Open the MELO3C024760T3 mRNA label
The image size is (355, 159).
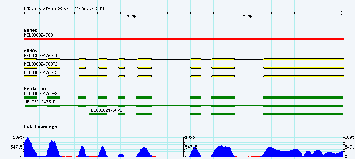[41, 73]
